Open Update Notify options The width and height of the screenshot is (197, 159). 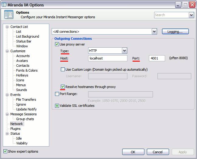pyautogui.click(x=26, y=109)
